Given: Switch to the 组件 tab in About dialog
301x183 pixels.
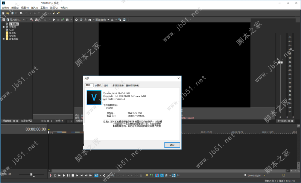Looking at the screenshot, I should pos(106,85).
